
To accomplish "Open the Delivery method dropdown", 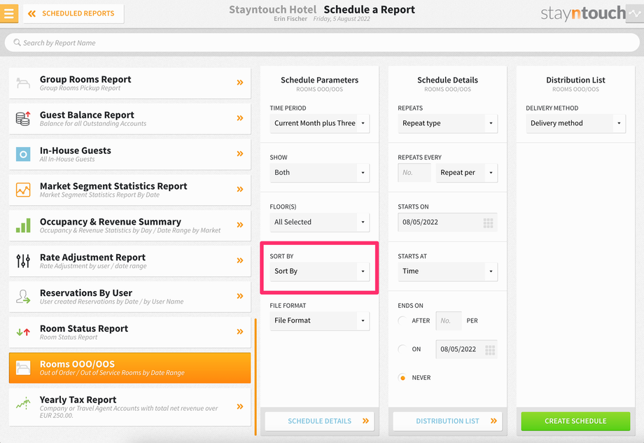I will point(576,123).
